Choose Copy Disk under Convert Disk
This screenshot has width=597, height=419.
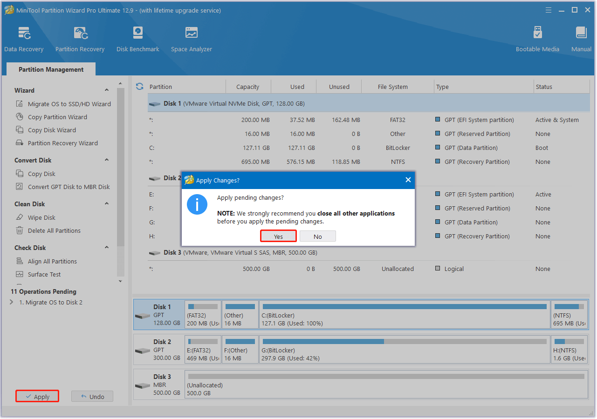36,174
